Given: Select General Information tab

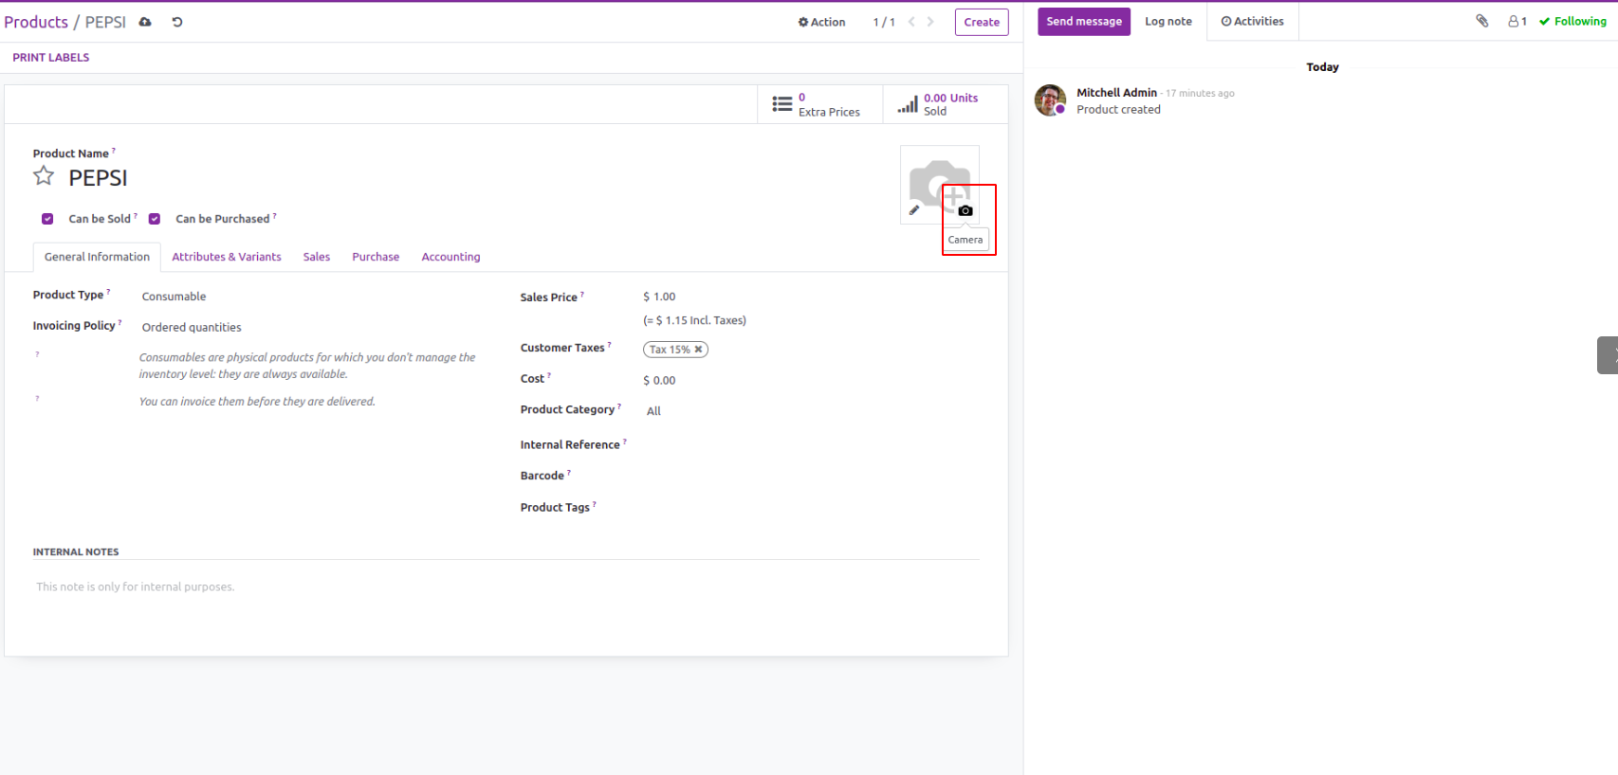Looking at the screenshot, I should point(97,257).
